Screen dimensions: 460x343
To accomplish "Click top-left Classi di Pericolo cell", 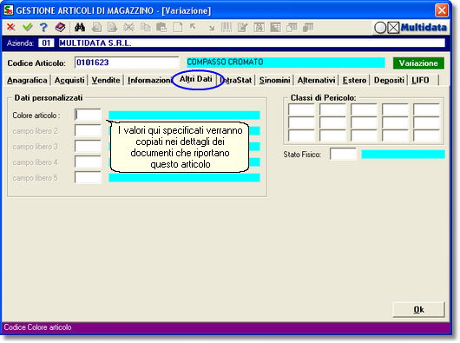I will click(x=301, y=109).
